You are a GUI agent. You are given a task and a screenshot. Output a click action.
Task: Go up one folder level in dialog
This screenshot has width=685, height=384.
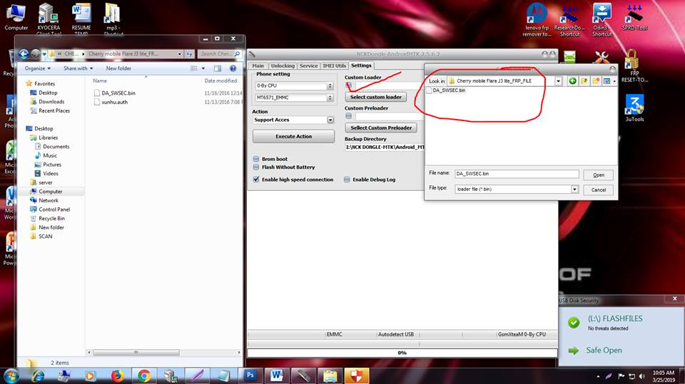584,81
